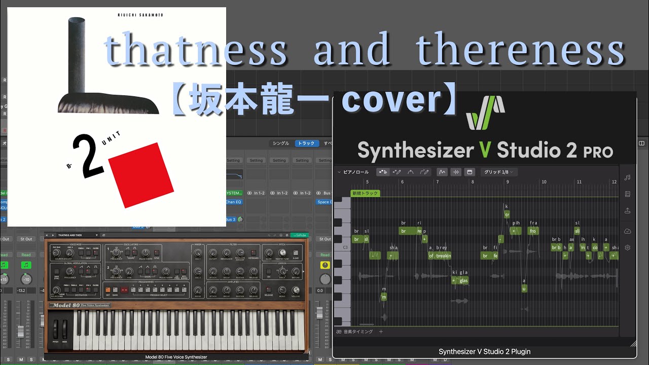Click the PITCH wheel on Model 80
Screen dimensions: 649x365
click(x=56, y=330)
